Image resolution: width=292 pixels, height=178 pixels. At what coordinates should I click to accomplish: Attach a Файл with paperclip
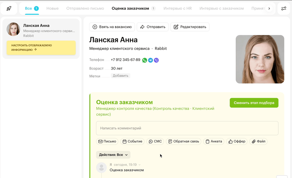(x=258, y=141)
